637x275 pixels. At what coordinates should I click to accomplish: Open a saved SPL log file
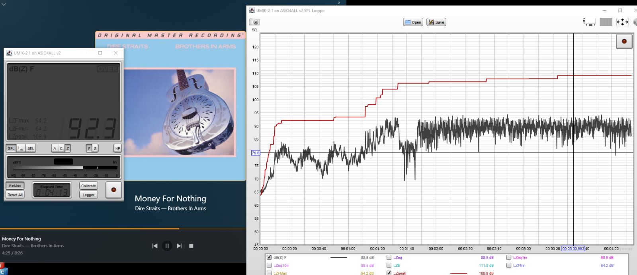[x=413, y=22]
